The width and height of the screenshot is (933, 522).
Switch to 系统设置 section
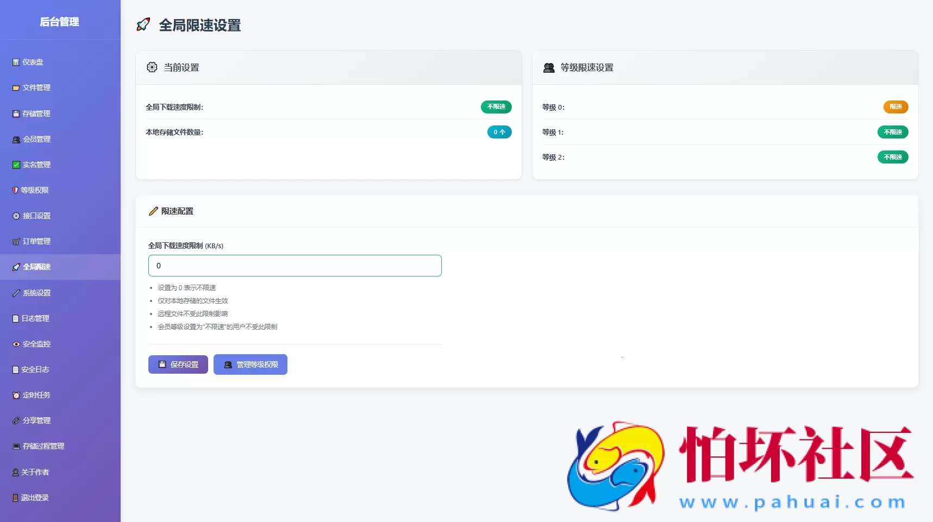pos(36,293)
